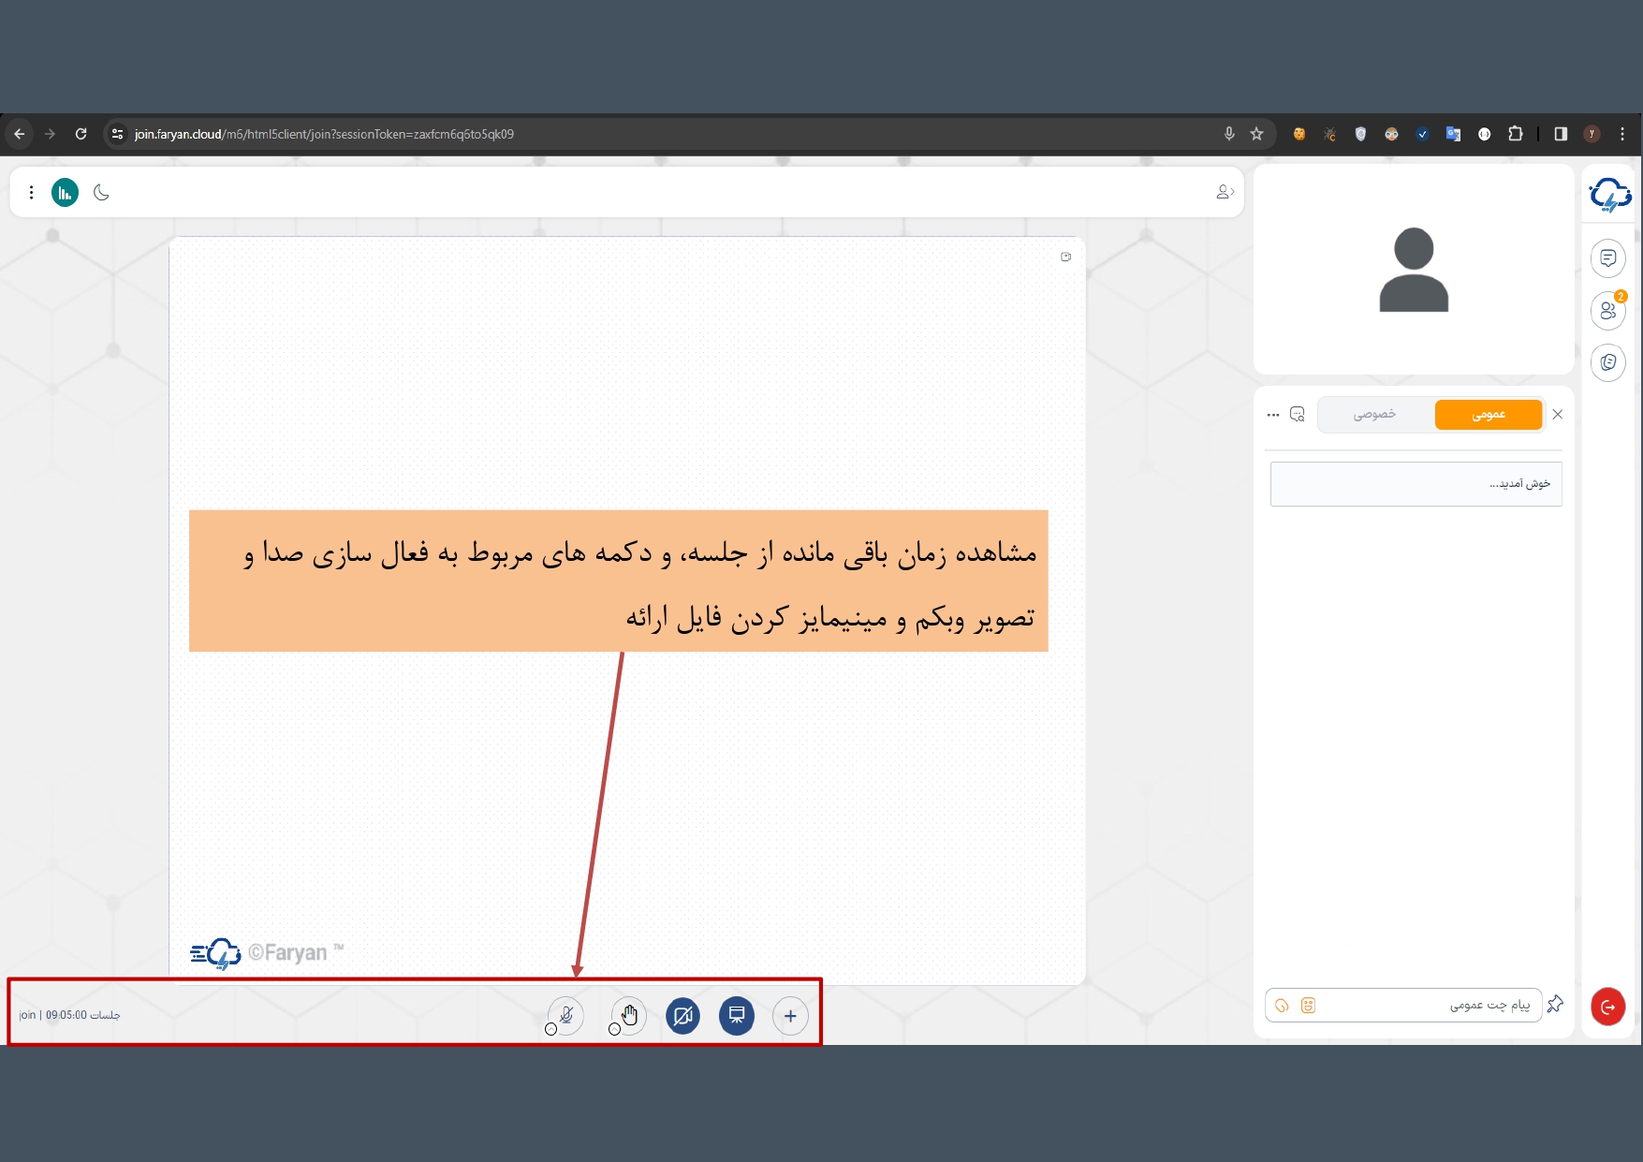
Task: Open the users list in sidebar
Action: (x=1607, y=311)
